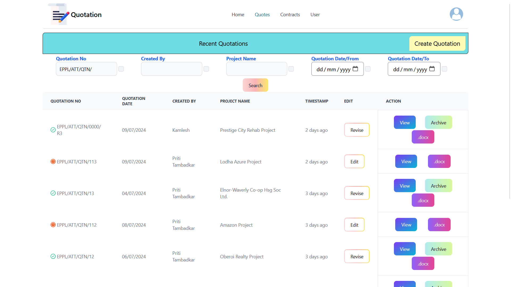Archive the Prestige City Rehab Project quotation

(x=438, y=123)
